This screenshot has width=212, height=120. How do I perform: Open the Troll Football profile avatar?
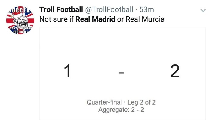coord(20,20)
